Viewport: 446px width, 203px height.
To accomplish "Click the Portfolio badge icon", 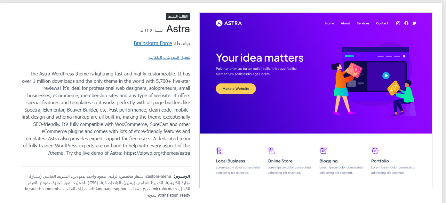I will [375, 151].
